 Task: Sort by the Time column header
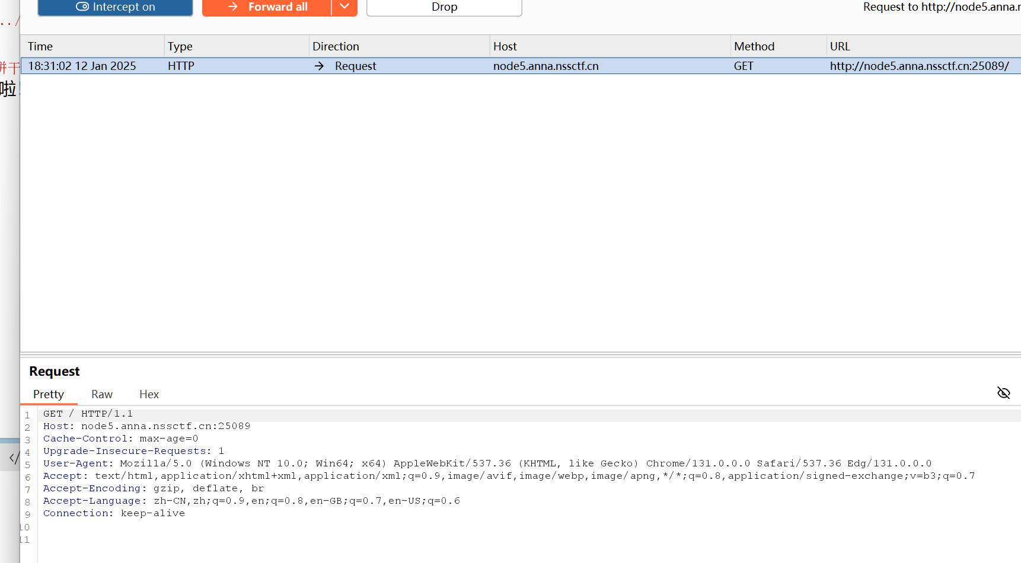tap(40, 46)
